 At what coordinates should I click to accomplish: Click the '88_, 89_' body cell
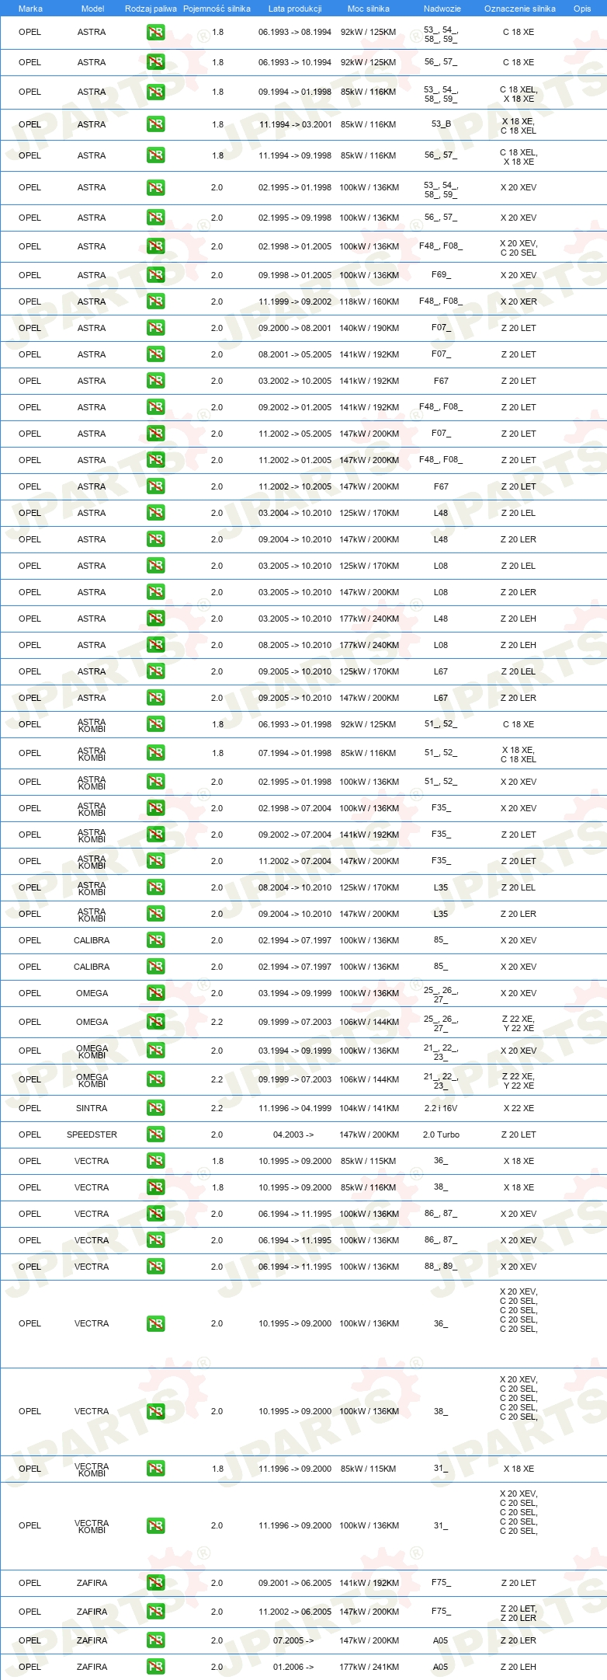tap(441, 1267)
